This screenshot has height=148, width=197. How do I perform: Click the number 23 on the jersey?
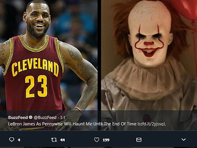[36, 87]
